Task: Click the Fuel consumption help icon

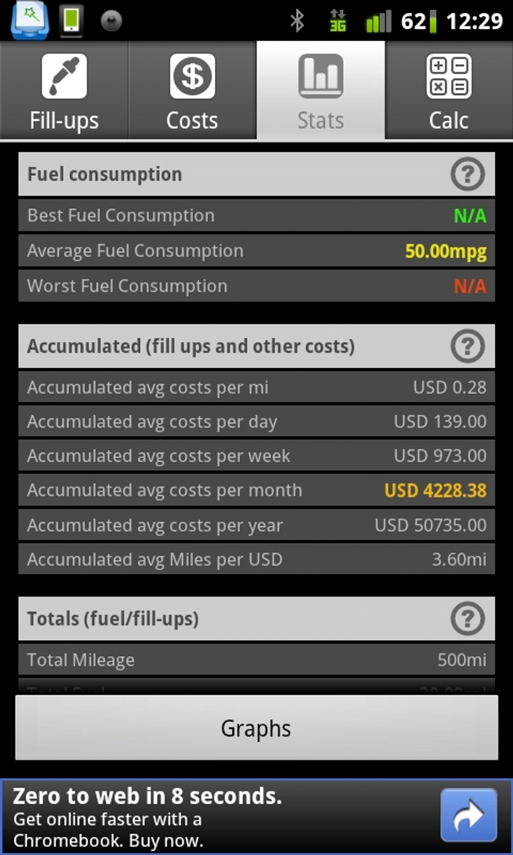Action: coord(468,174)
